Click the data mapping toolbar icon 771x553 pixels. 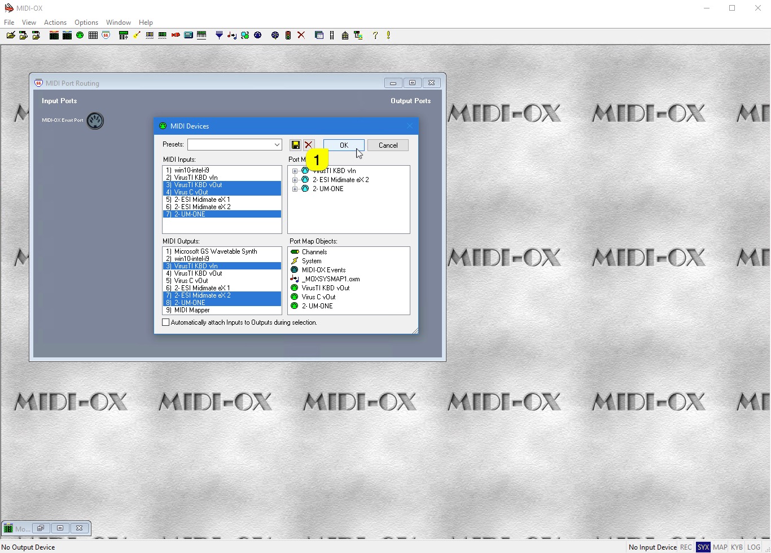click(232, 35)
